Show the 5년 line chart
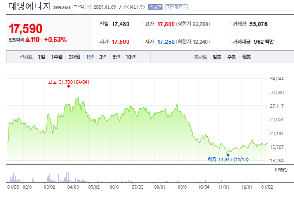The height and width of the screenshot is (199, 294). point(116,57)
